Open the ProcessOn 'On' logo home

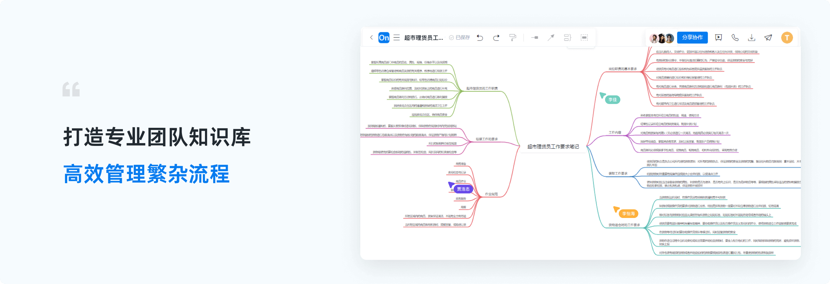point(384,38)
